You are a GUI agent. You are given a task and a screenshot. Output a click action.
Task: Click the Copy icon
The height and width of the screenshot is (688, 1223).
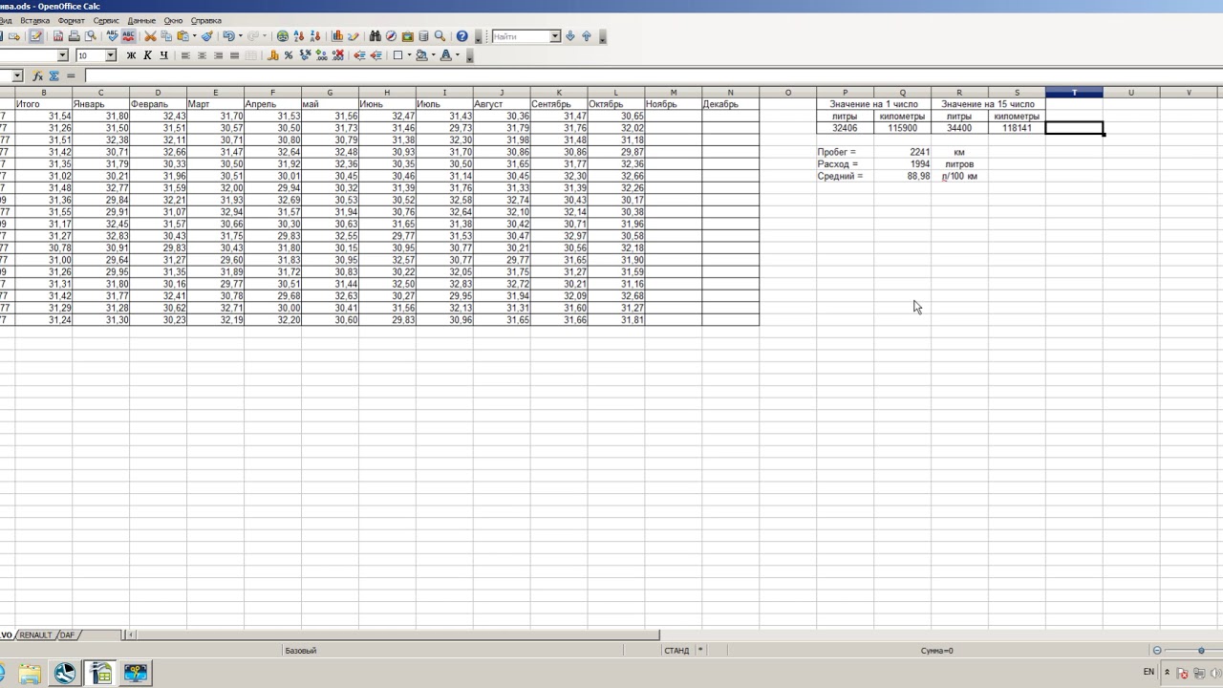click(x=166, y=36)
